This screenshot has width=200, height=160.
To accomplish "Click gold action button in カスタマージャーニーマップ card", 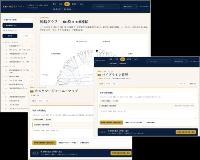I will pyautogui.click(x=44, y=143).
